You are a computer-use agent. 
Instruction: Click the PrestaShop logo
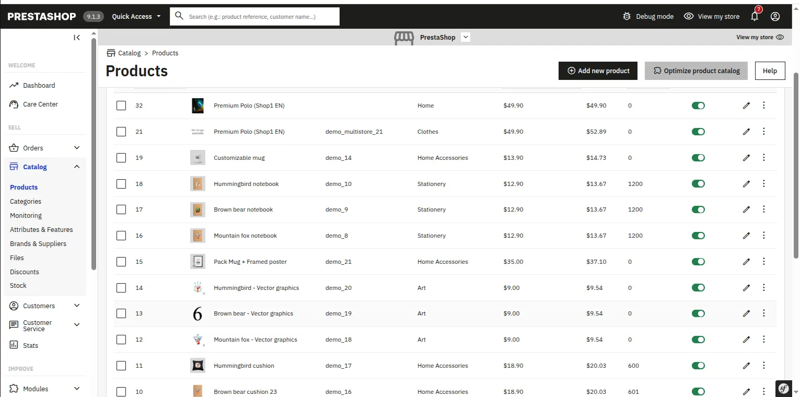[x=42, y=17]
